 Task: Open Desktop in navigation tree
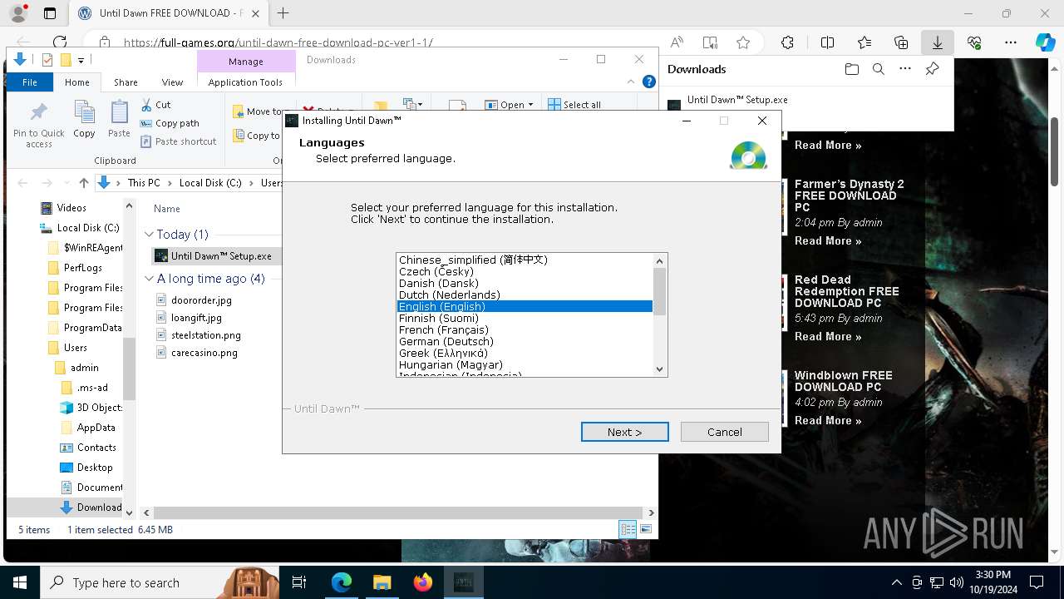point(95,468)
